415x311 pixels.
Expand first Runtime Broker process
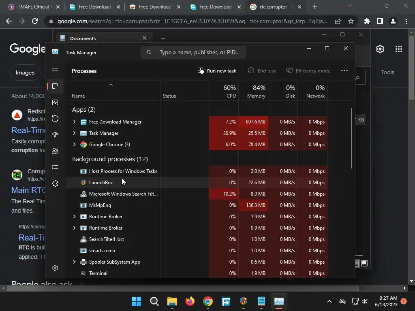(75, 216)
